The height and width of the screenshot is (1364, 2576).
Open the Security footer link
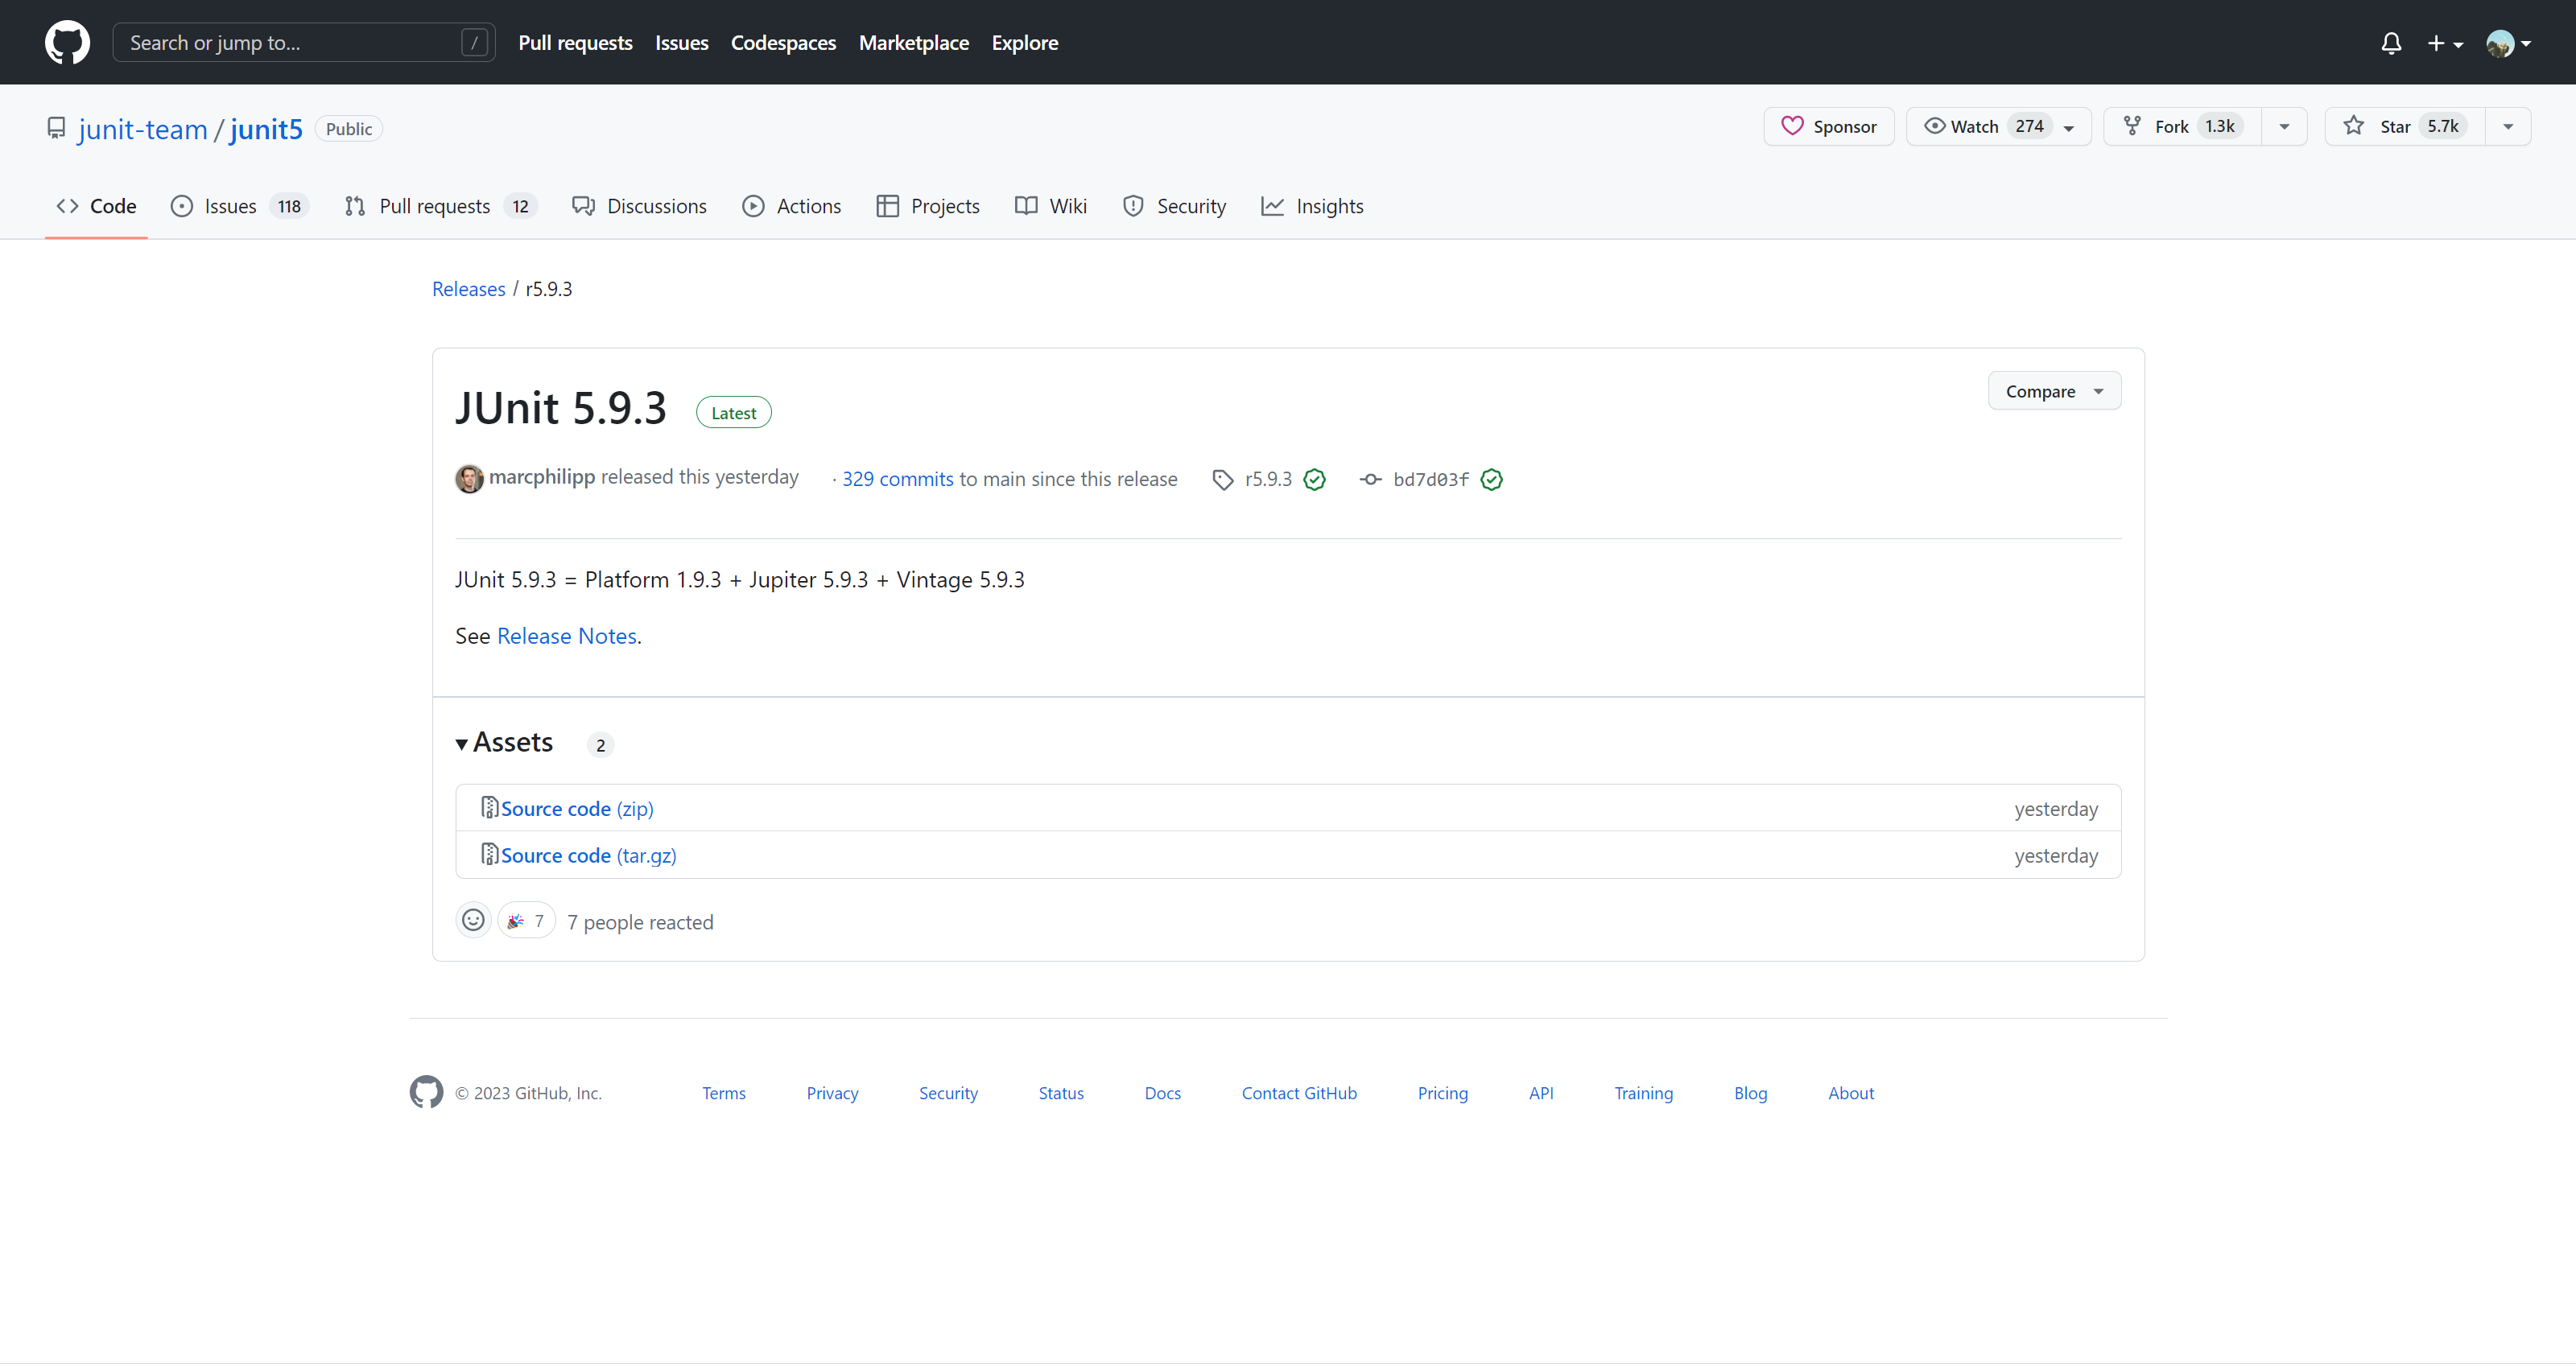click(948, 1093)
